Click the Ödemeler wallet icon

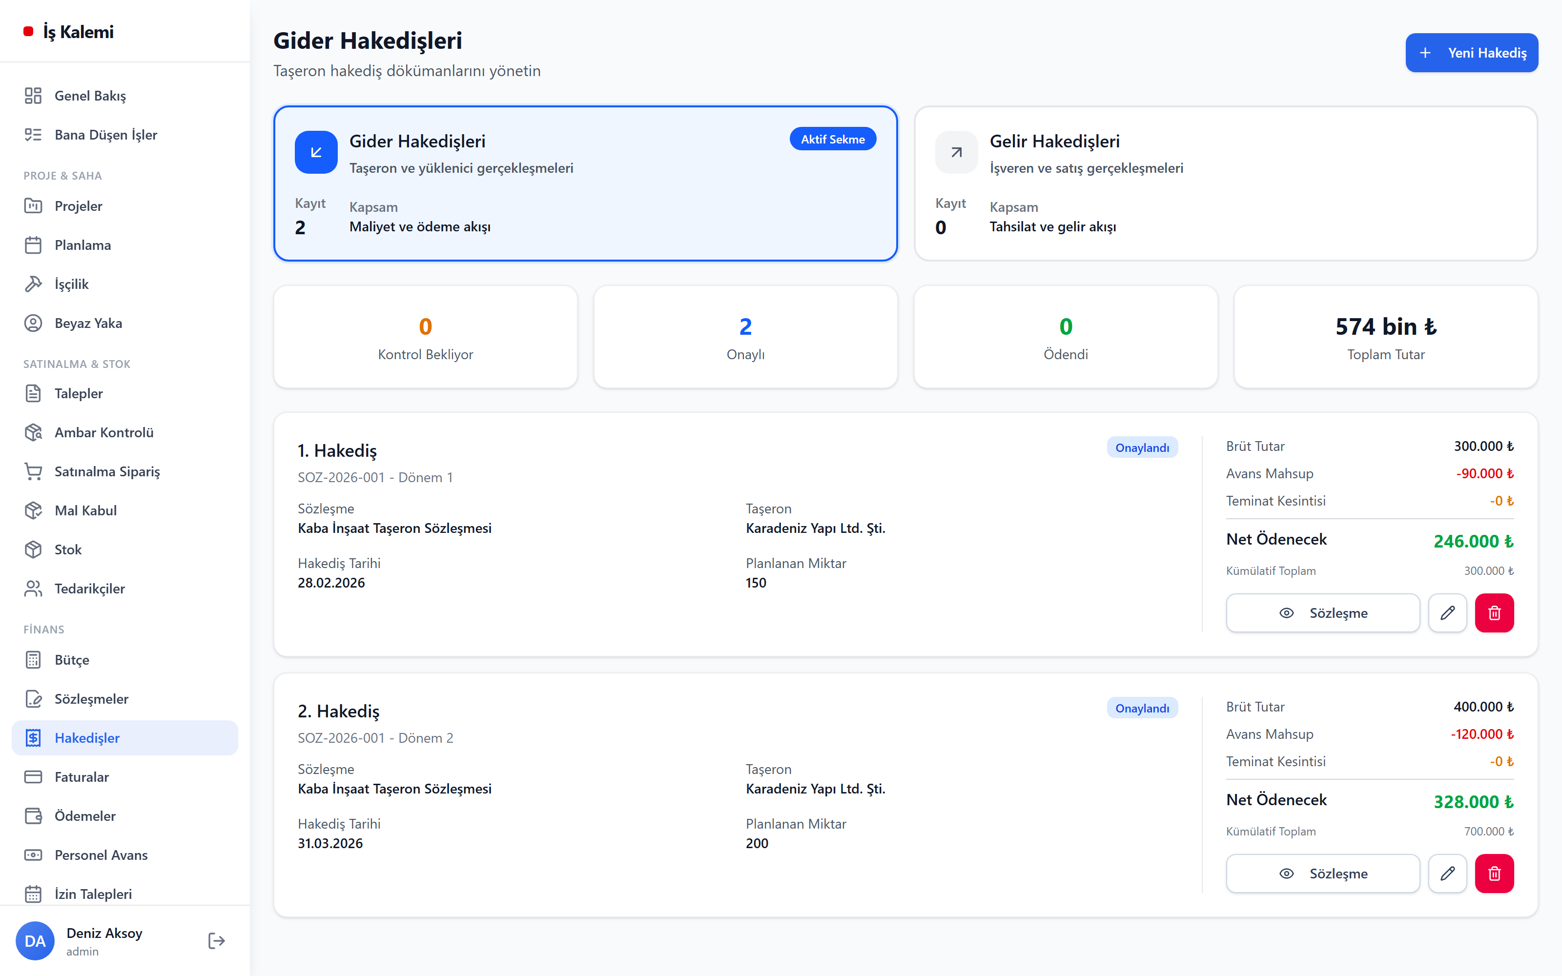33,816
